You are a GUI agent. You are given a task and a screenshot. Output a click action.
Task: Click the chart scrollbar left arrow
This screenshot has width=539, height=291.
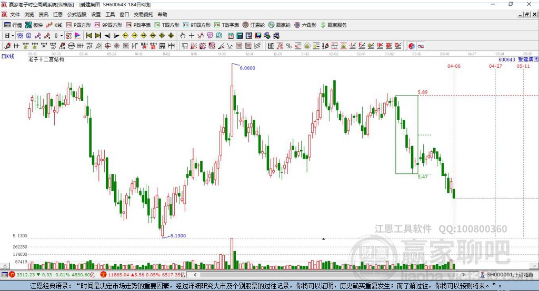click(195, 275)
